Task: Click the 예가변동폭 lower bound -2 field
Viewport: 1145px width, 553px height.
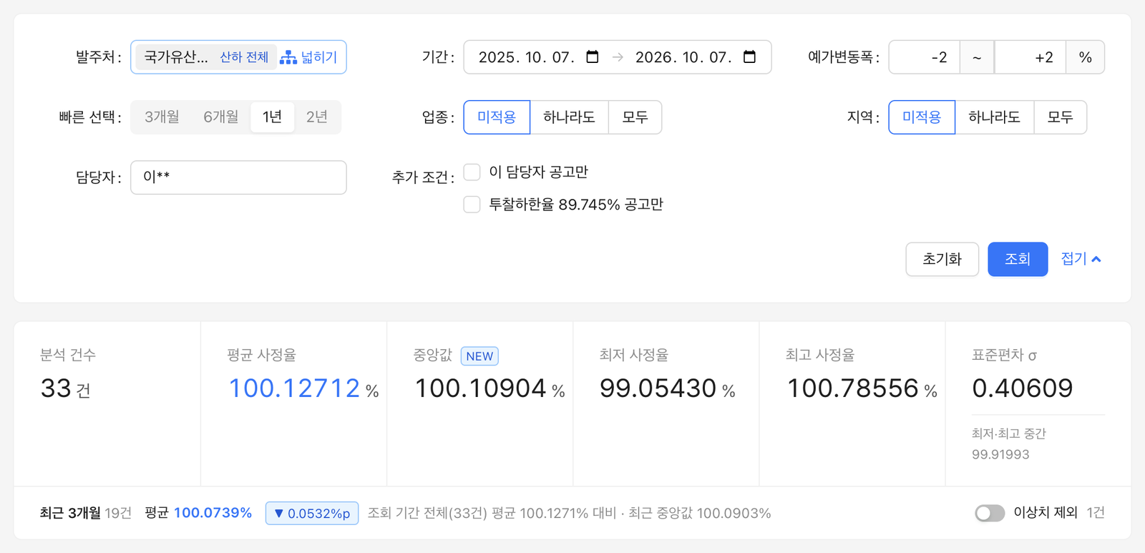Action: [x=925, y=57]
